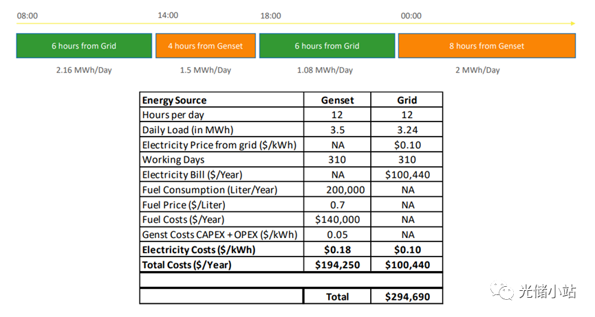The height and width of the screenshot is (317, 595).
Task: Select the 14:00 timeline marker
Action: click(x=167, y=15)
